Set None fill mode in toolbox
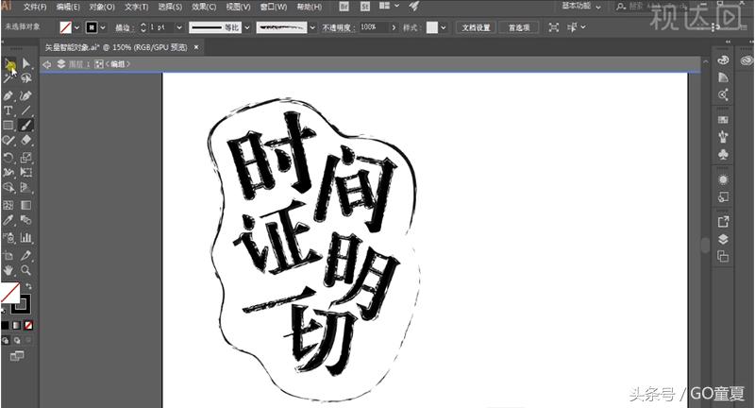Screen dimensions: 755x408 [x=29, y=326]
